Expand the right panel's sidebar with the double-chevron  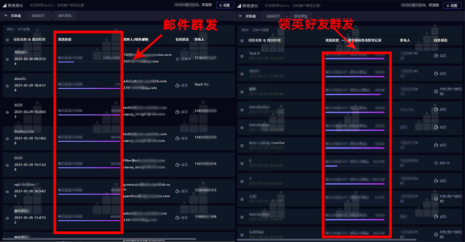240,16
